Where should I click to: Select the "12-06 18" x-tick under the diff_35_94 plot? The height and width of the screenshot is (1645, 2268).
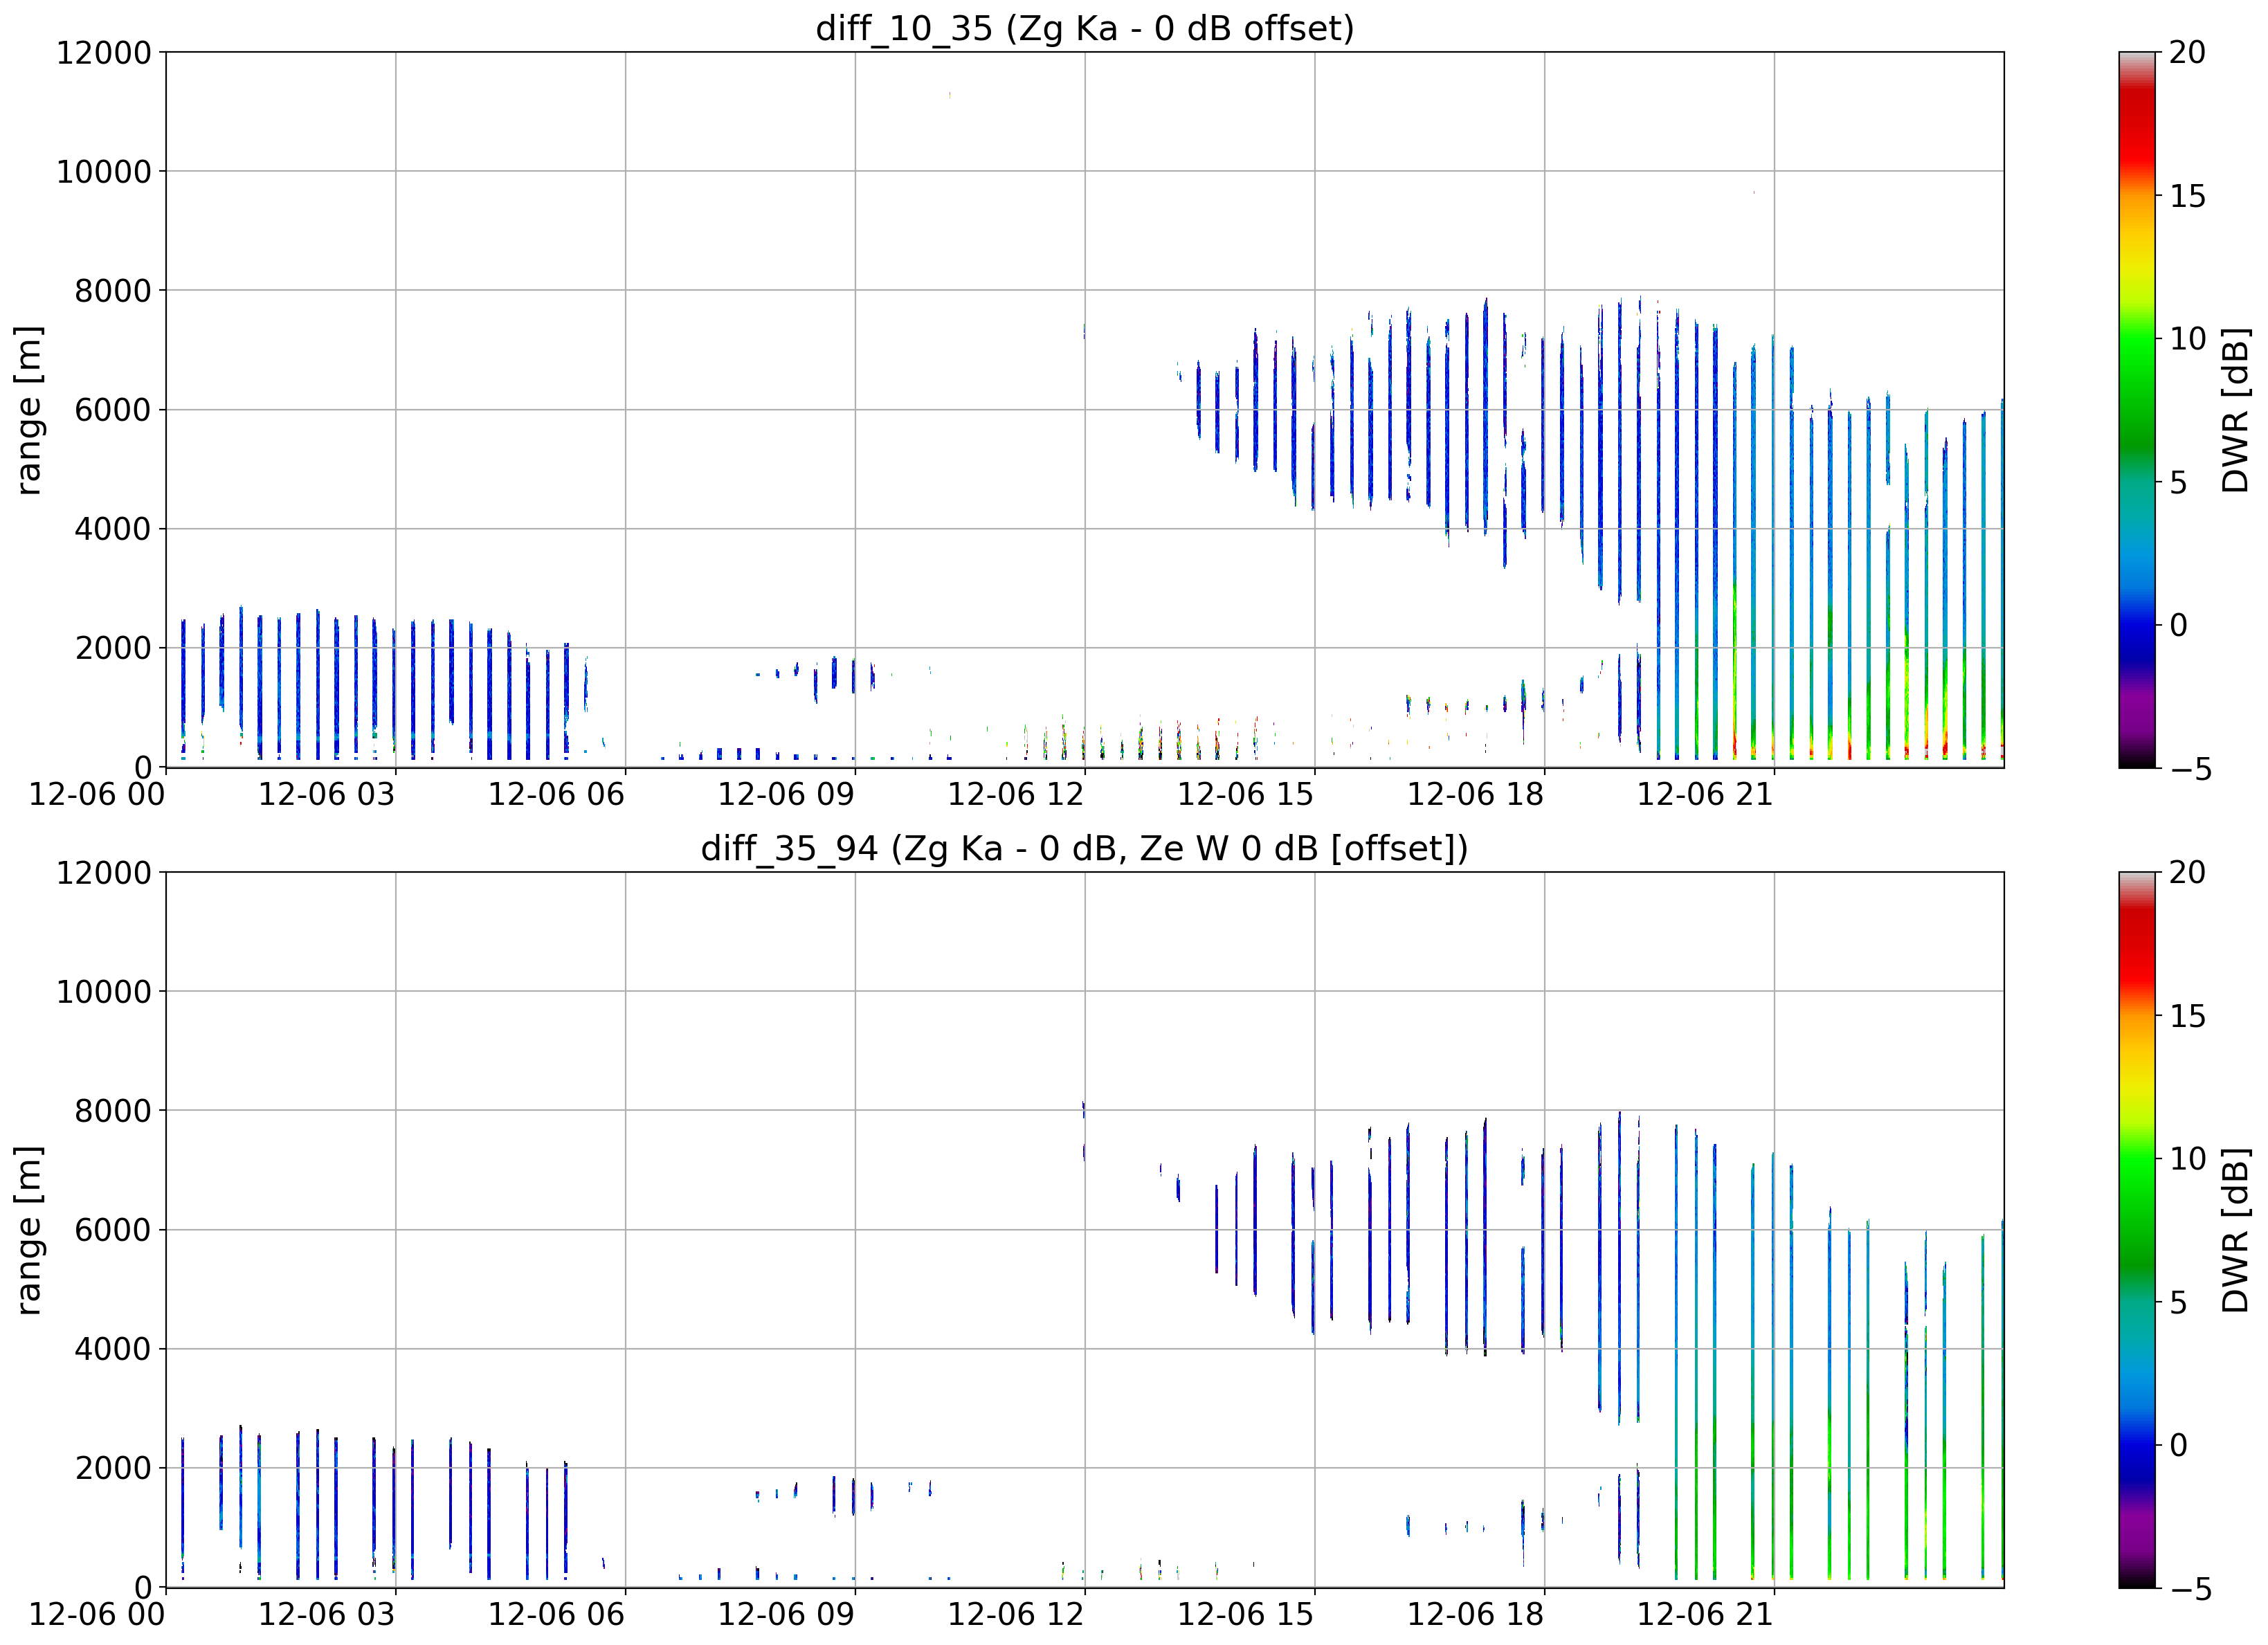[1476, 1615]
